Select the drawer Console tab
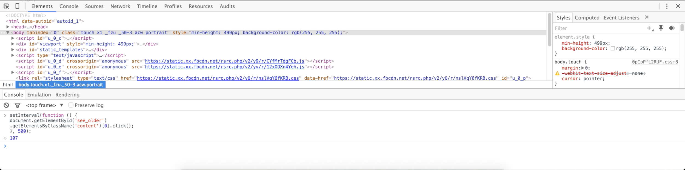685x170 pixels. 13,95
